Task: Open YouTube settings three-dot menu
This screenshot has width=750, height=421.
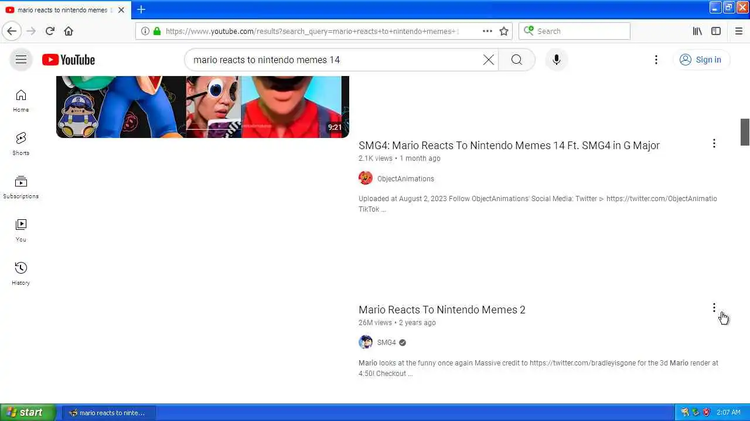Action: click(x=656, y=60)
